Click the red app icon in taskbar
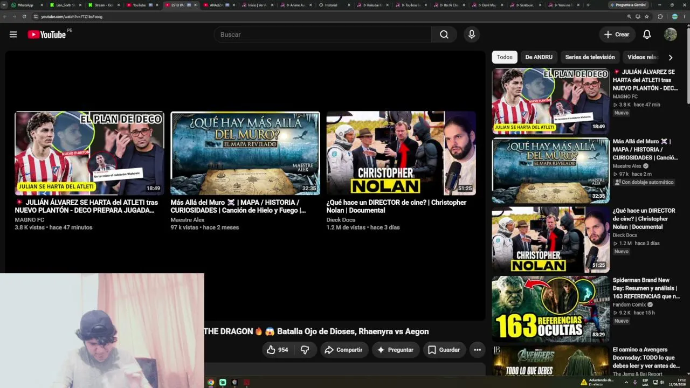Screen dimensions: 690x388 [x=246, y=383]
